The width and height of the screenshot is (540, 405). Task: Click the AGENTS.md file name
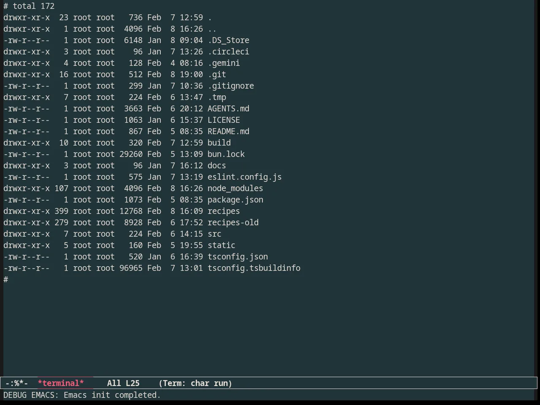(x=228, y=108)
